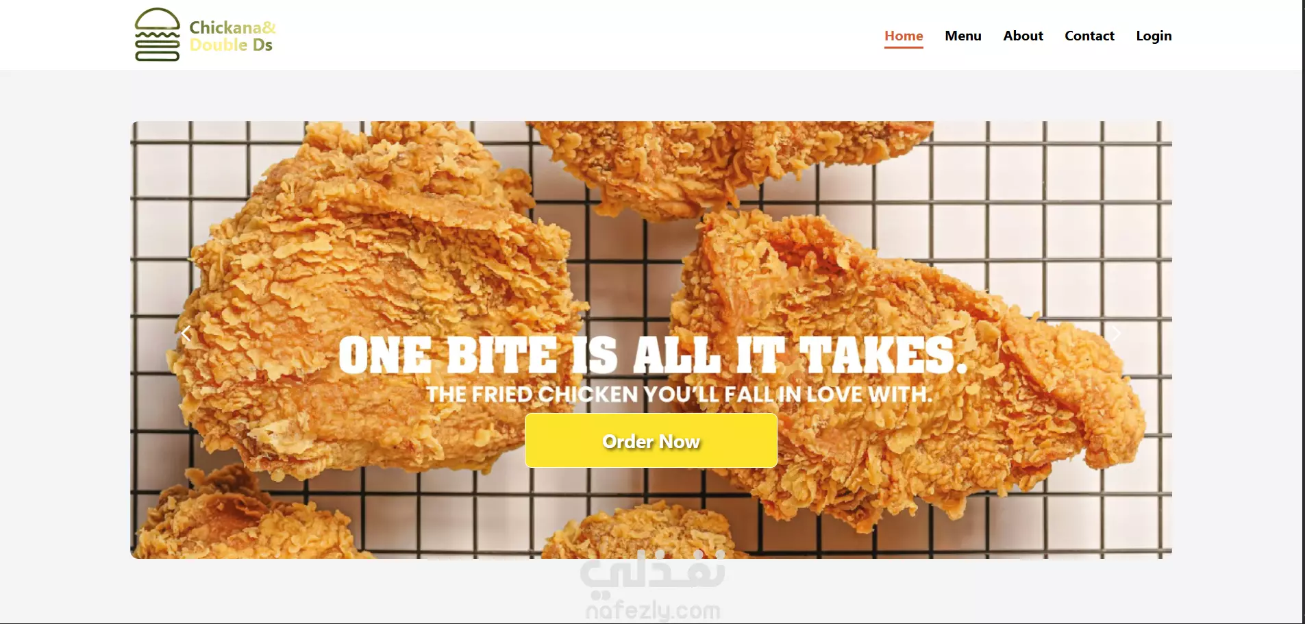Open the Home nav tab
Viewport: 1305px width, 624px height.
click(x=904, y=36)
